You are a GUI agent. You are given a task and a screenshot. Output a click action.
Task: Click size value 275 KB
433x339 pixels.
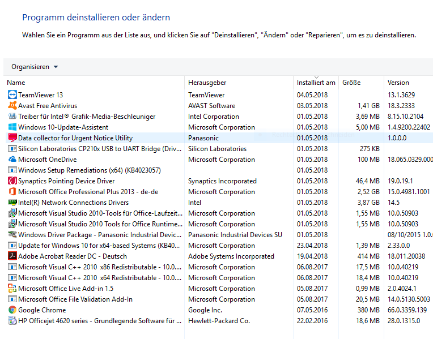click(370, 149)
